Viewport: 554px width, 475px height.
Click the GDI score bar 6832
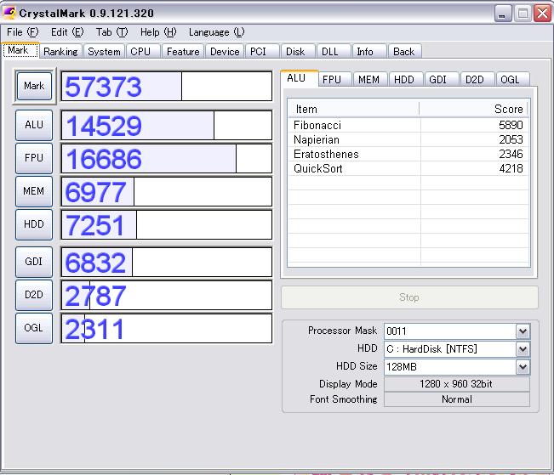pos(167,262)
